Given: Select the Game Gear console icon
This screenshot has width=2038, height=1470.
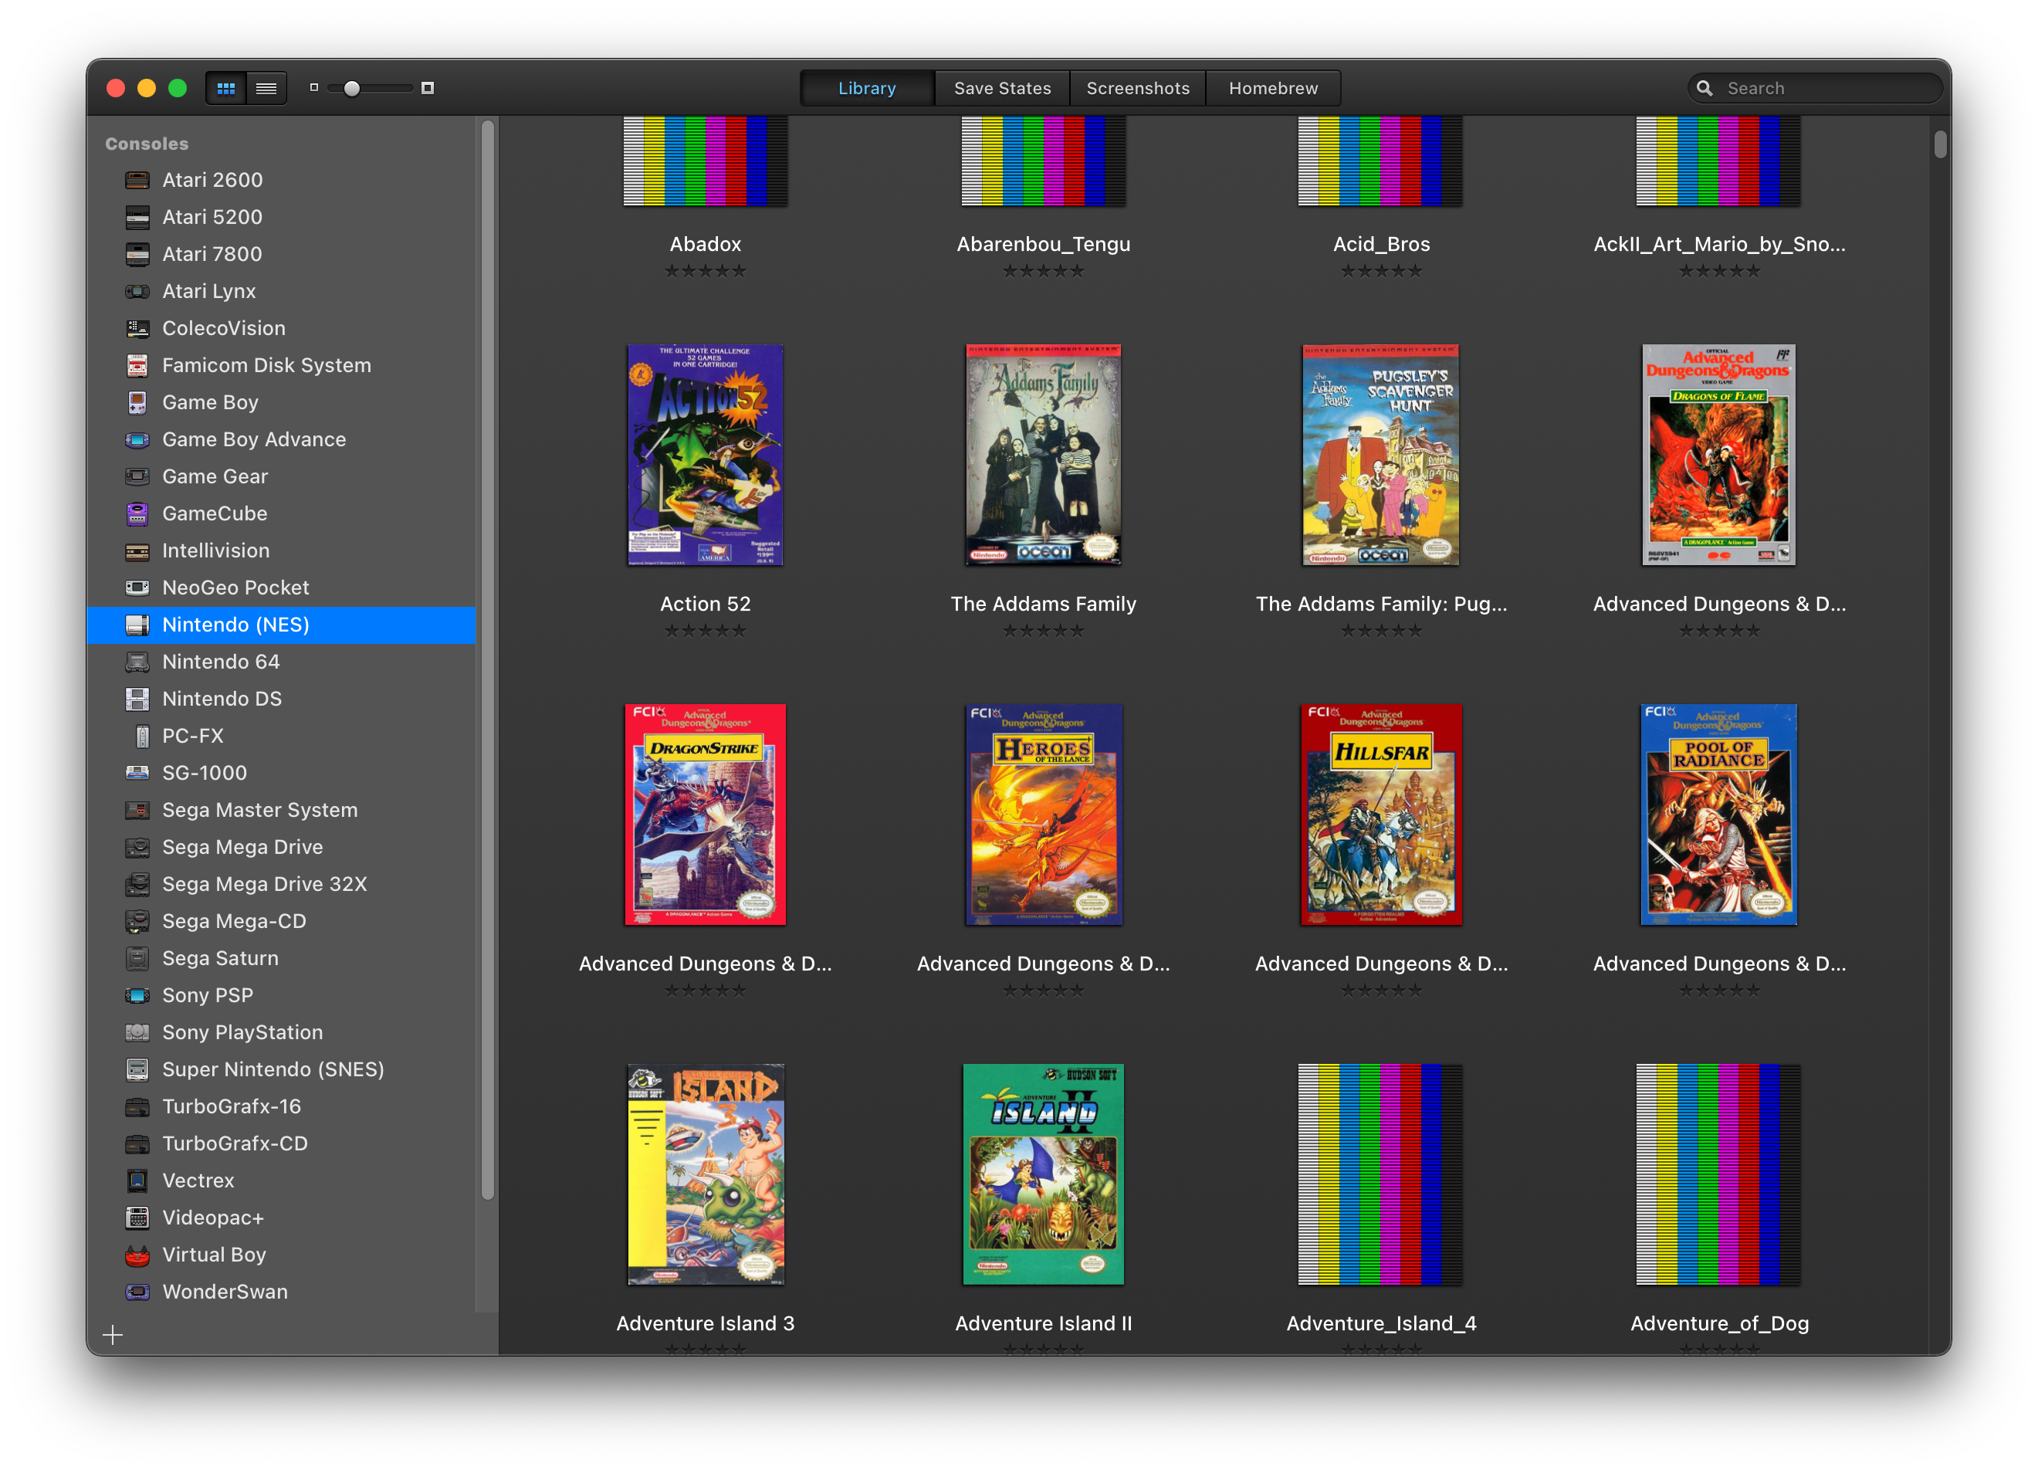Looking at the screenshot, I should [x=137, y=476].
